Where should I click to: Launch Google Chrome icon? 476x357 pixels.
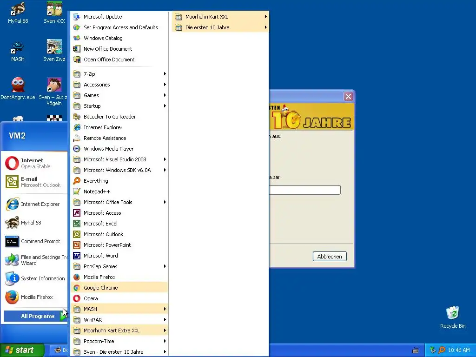77,288
